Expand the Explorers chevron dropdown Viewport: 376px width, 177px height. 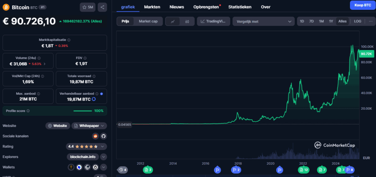click(103, 157)
